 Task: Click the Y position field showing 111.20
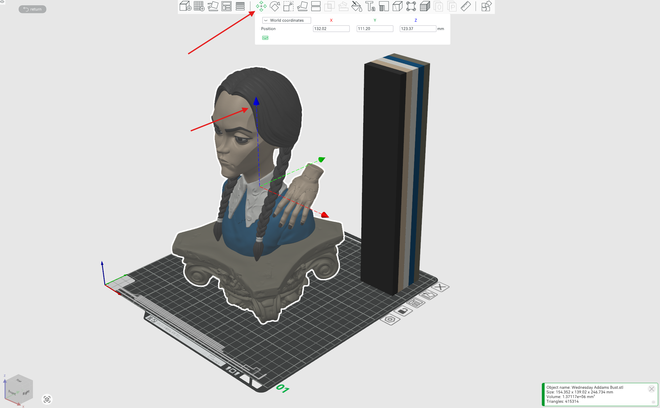375,29
